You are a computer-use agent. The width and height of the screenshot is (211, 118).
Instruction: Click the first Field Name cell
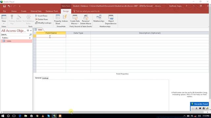(x=51, y=36)
